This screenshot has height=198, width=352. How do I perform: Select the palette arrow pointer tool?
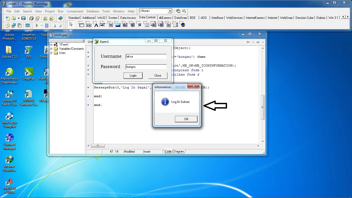point(71,24)
